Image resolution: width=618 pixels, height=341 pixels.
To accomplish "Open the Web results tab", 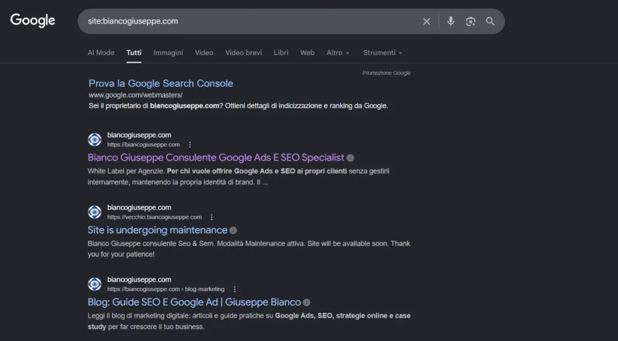I will pyautogui.click(x=307, y=52).
